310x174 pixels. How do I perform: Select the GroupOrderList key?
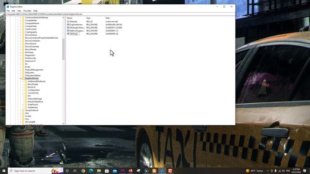[31, 110]
